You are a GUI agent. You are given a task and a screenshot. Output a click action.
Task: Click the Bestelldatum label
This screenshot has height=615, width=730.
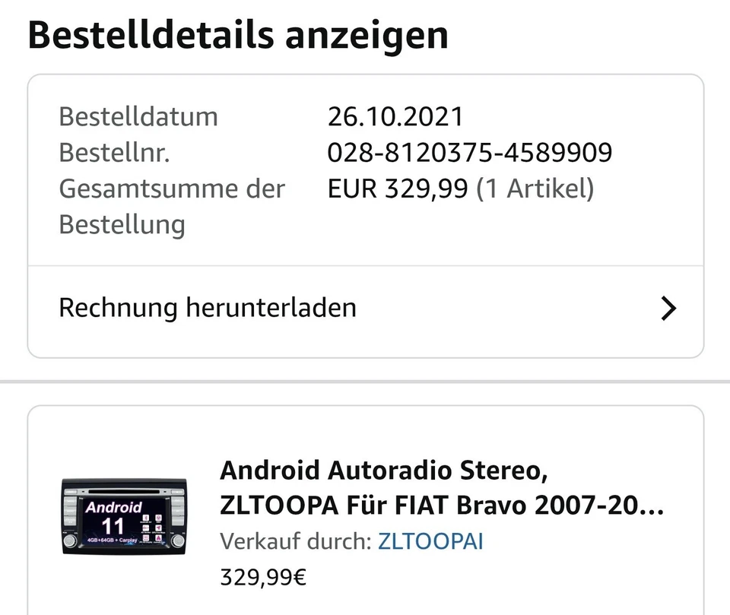coord(138,116)
